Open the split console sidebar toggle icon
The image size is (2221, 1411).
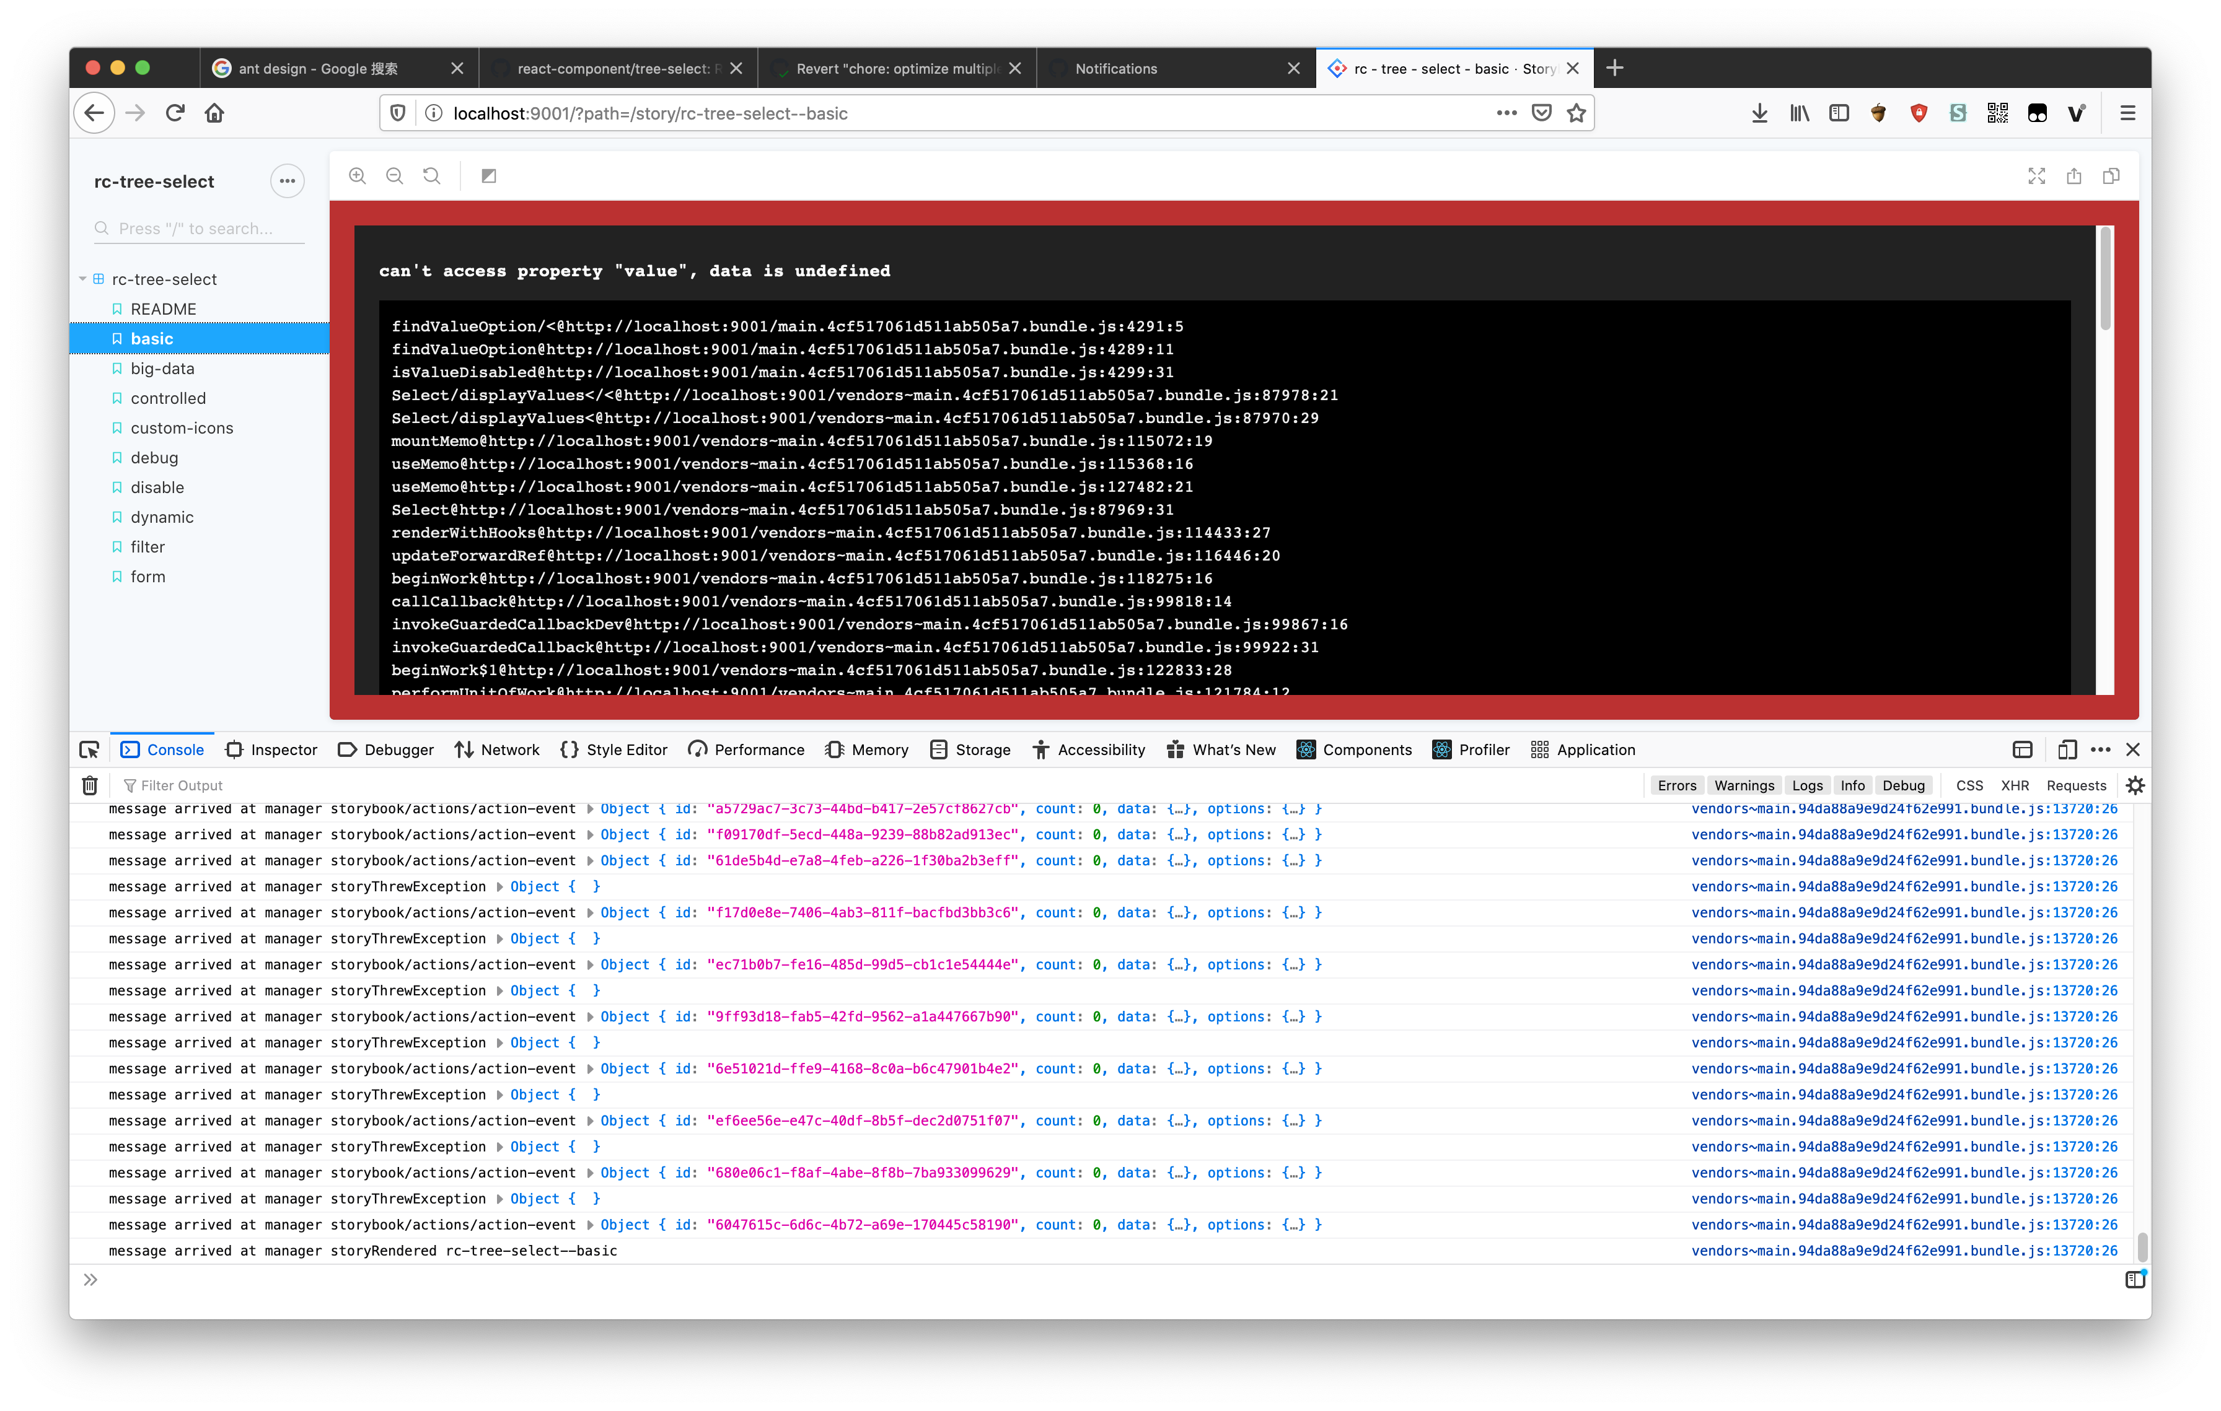pos(2135,1279)
